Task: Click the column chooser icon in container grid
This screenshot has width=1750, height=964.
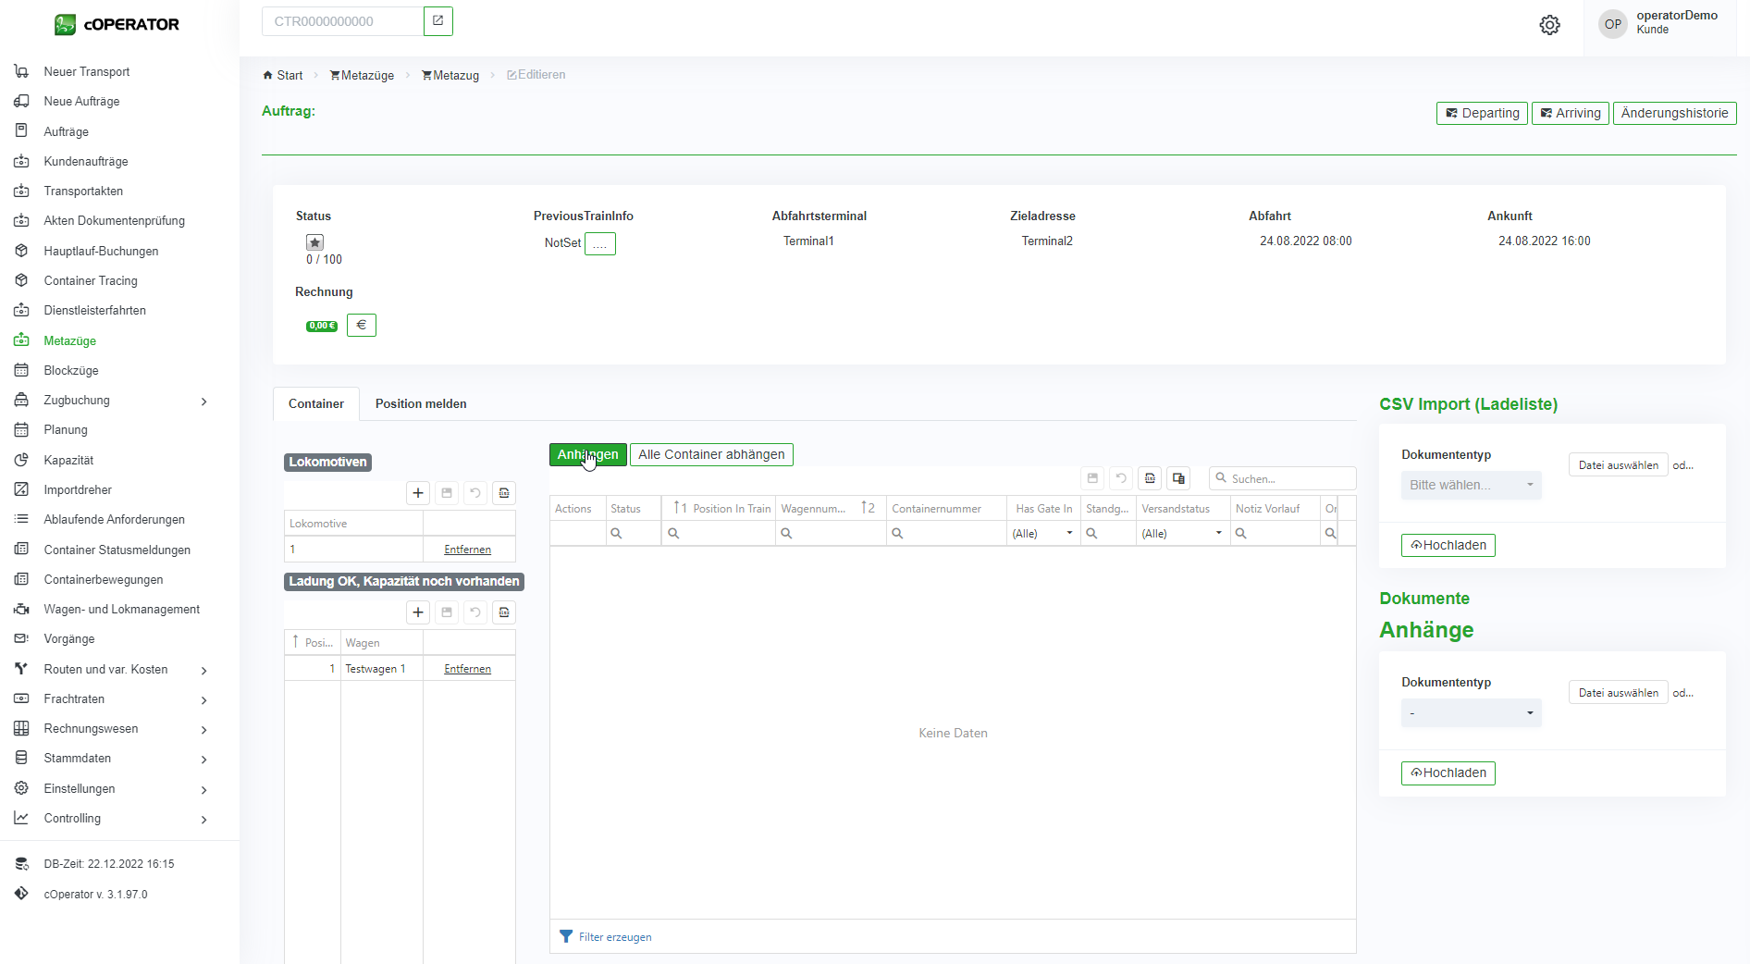Action: (1178, 478)
